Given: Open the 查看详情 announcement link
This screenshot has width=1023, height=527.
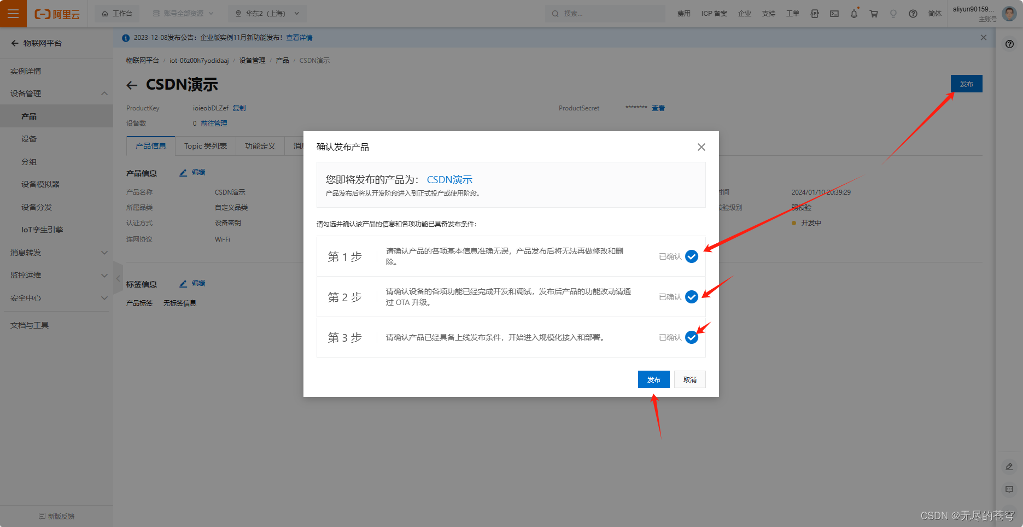Looking at the screenshot, I should (299, 38).
